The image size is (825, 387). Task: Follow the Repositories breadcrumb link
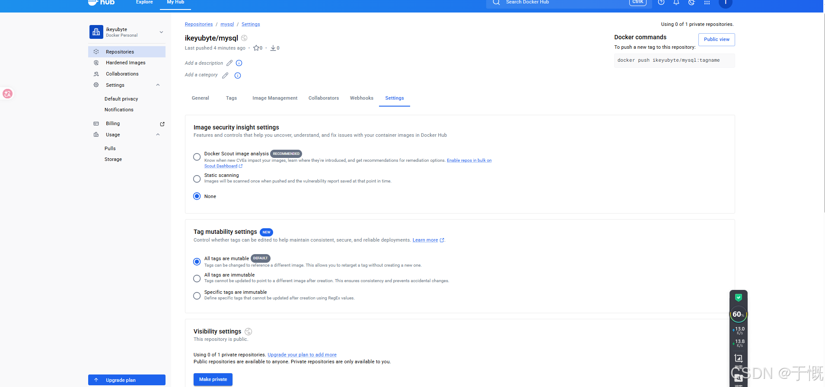199,24
